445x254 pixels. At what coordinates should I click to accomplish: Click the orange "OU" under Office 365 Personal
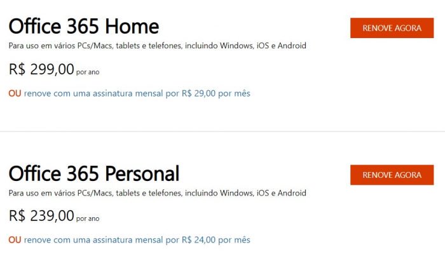15,240
